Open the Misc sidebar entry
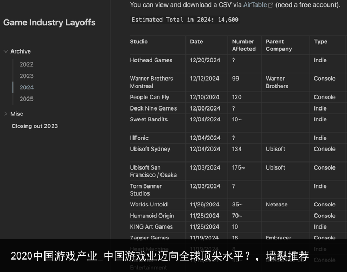 pos(17,114)
